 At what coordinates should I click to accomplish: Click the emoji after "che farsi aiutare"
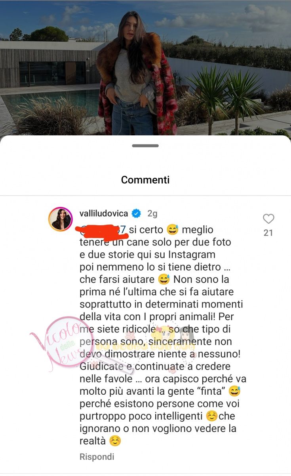164,279
